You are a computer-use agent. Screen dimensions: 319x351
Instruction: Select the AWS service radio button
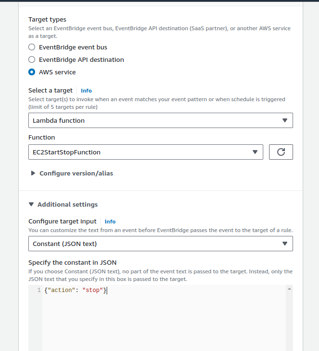coord(32,72)
